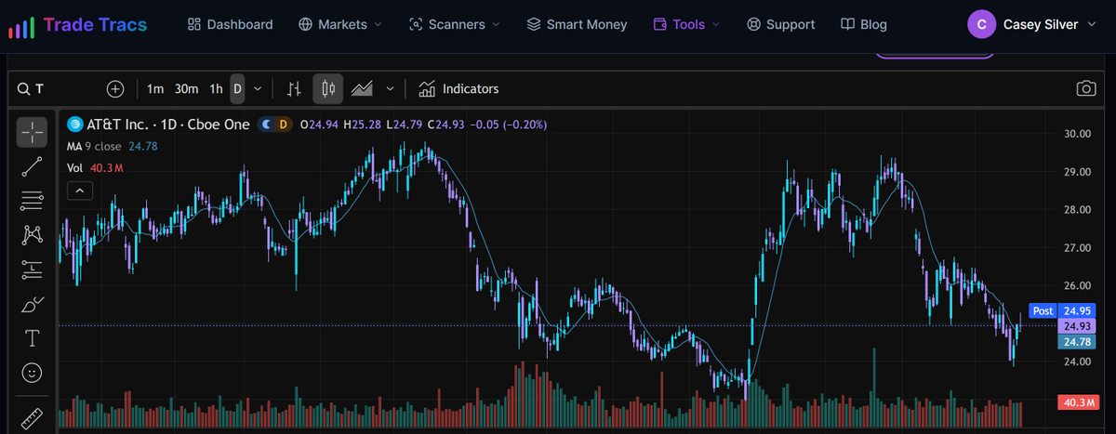Screen dimensions: 1116x434
Task: Select the position forecasting tool
Action: (32, 270)
